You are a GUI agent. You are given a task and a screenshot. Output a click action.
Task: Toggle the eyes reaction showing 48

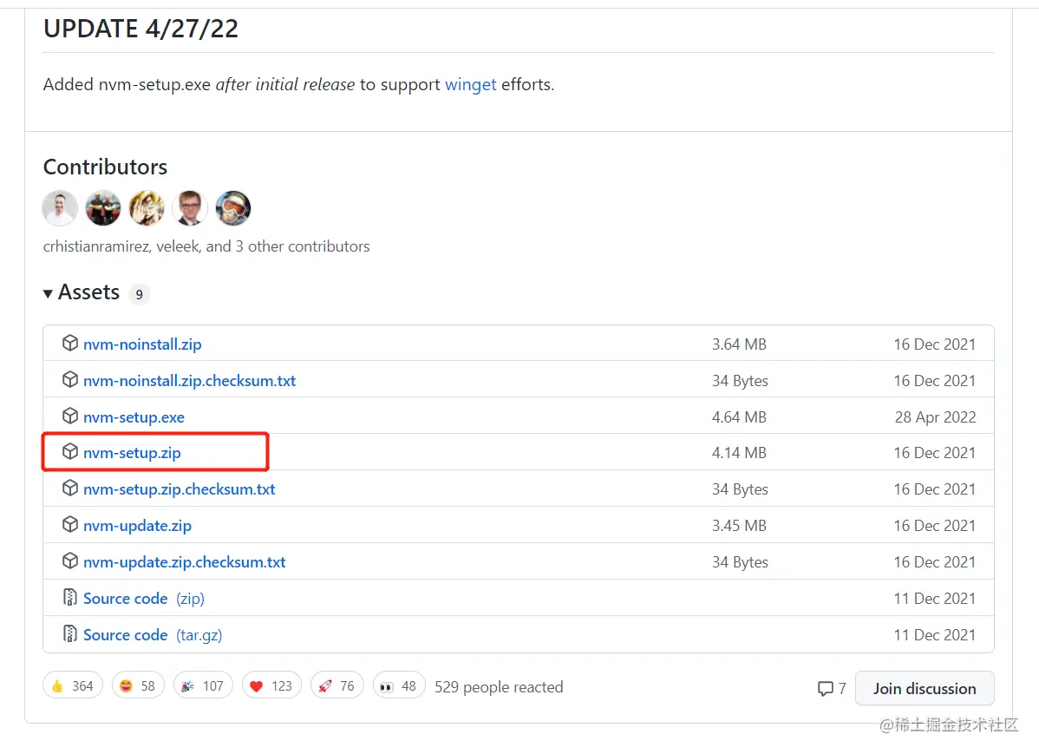399,685
